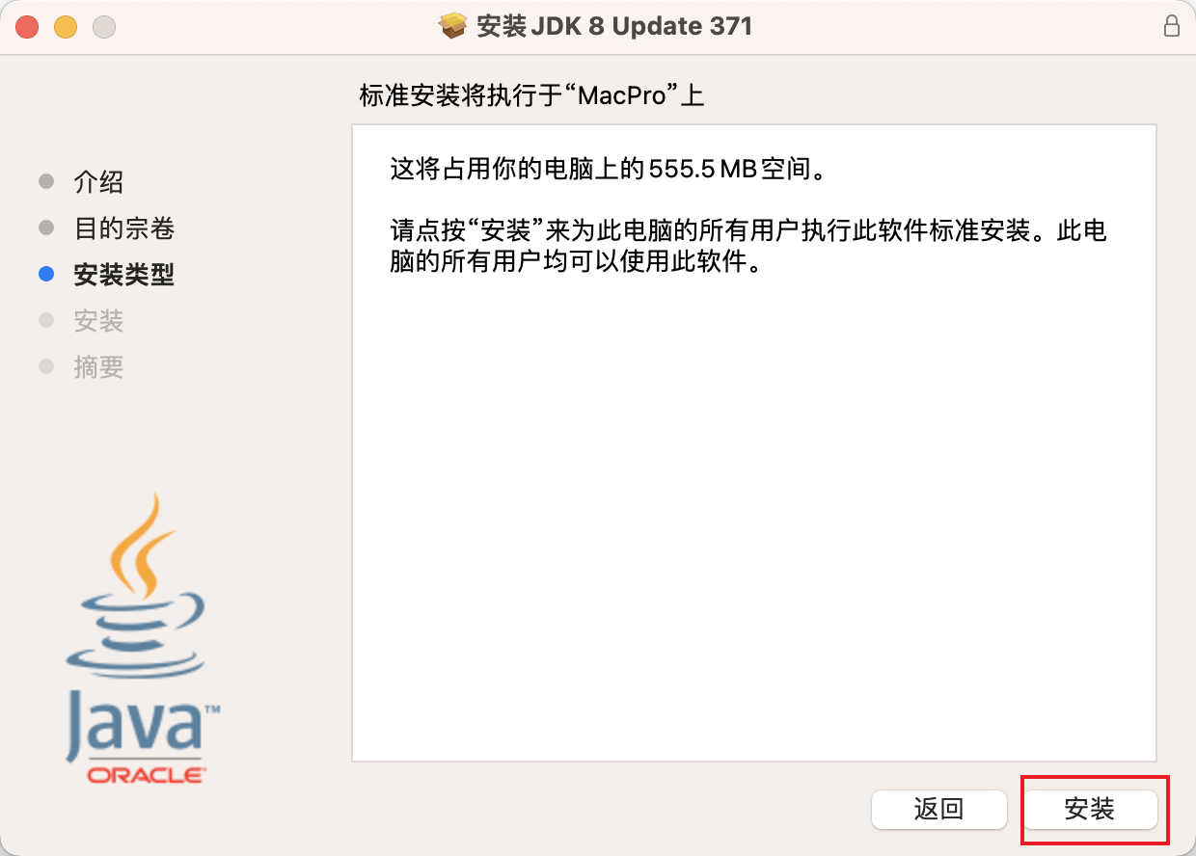Click the window title 安装 JDK 8 Update 371
Image resolution: width=1196 pixels, height=856 pixels.
coord(614,26)
